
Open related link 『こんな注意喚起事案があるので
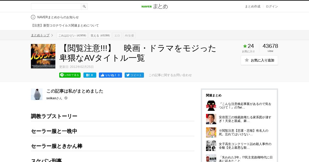coord(245,106)
